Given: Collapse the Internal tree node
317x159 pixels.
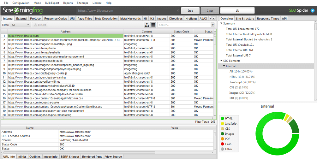Looking at the screenshot, I should 224,66.
